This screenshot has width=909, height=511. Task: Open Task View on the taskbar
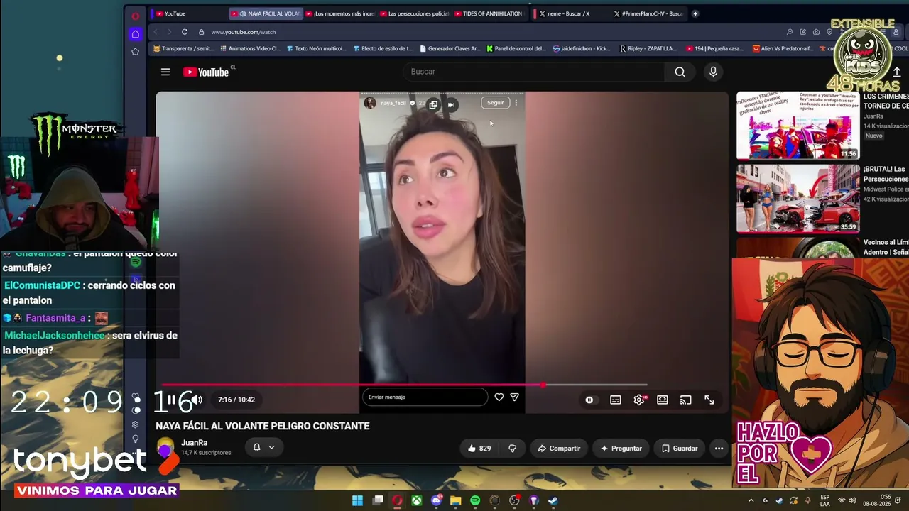pyautogui.click(x=378, y=500)
